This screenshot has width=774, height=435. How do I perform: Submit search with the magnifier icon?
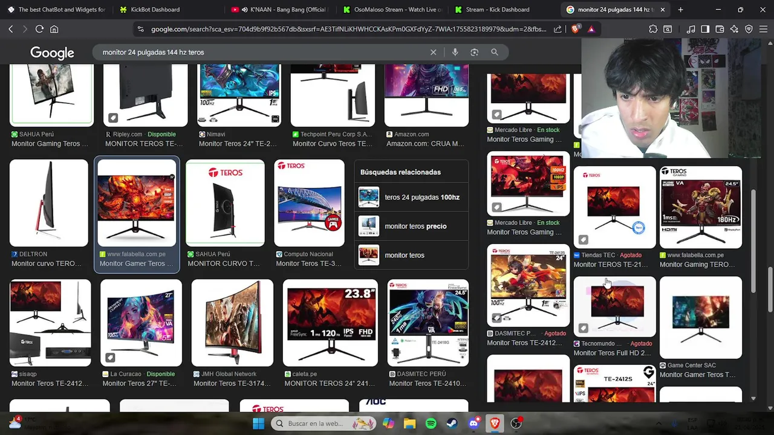coord(495,53)
